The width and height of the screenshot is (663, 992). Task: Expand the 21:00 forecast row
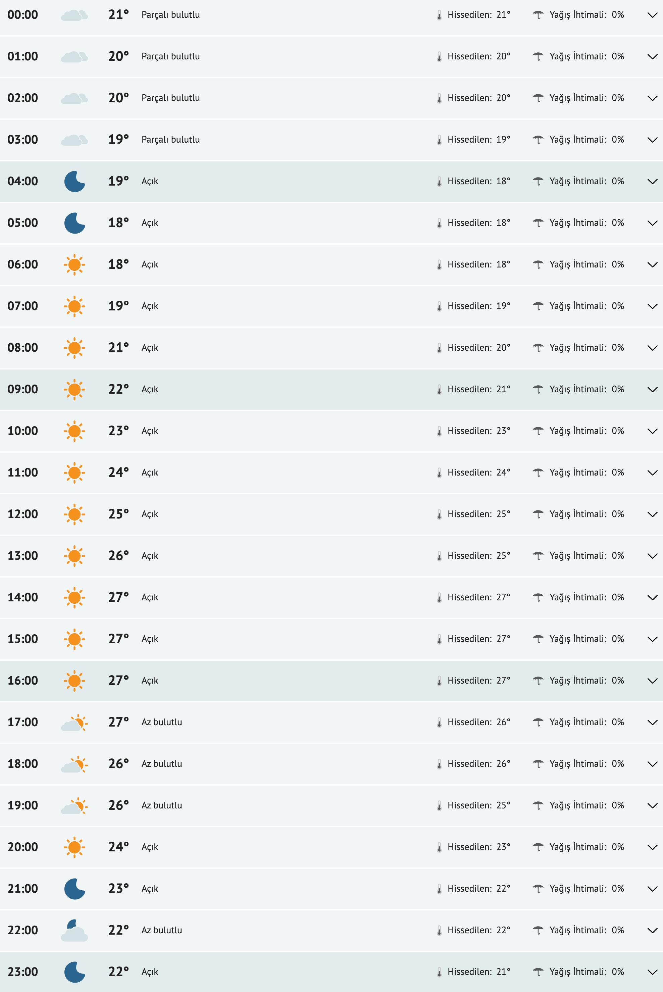(x=652, y=889)
